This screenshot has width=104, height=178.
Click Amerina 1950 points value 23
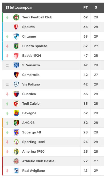[x=86, y=151]
